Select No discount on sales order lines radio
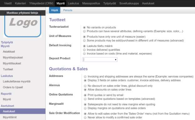 85,86
